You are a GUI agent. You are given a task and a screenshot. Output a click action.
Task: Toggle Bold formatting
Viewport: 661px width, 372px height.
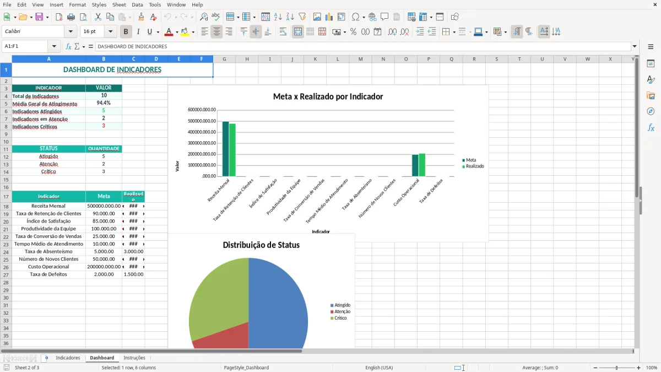(126, 32)
